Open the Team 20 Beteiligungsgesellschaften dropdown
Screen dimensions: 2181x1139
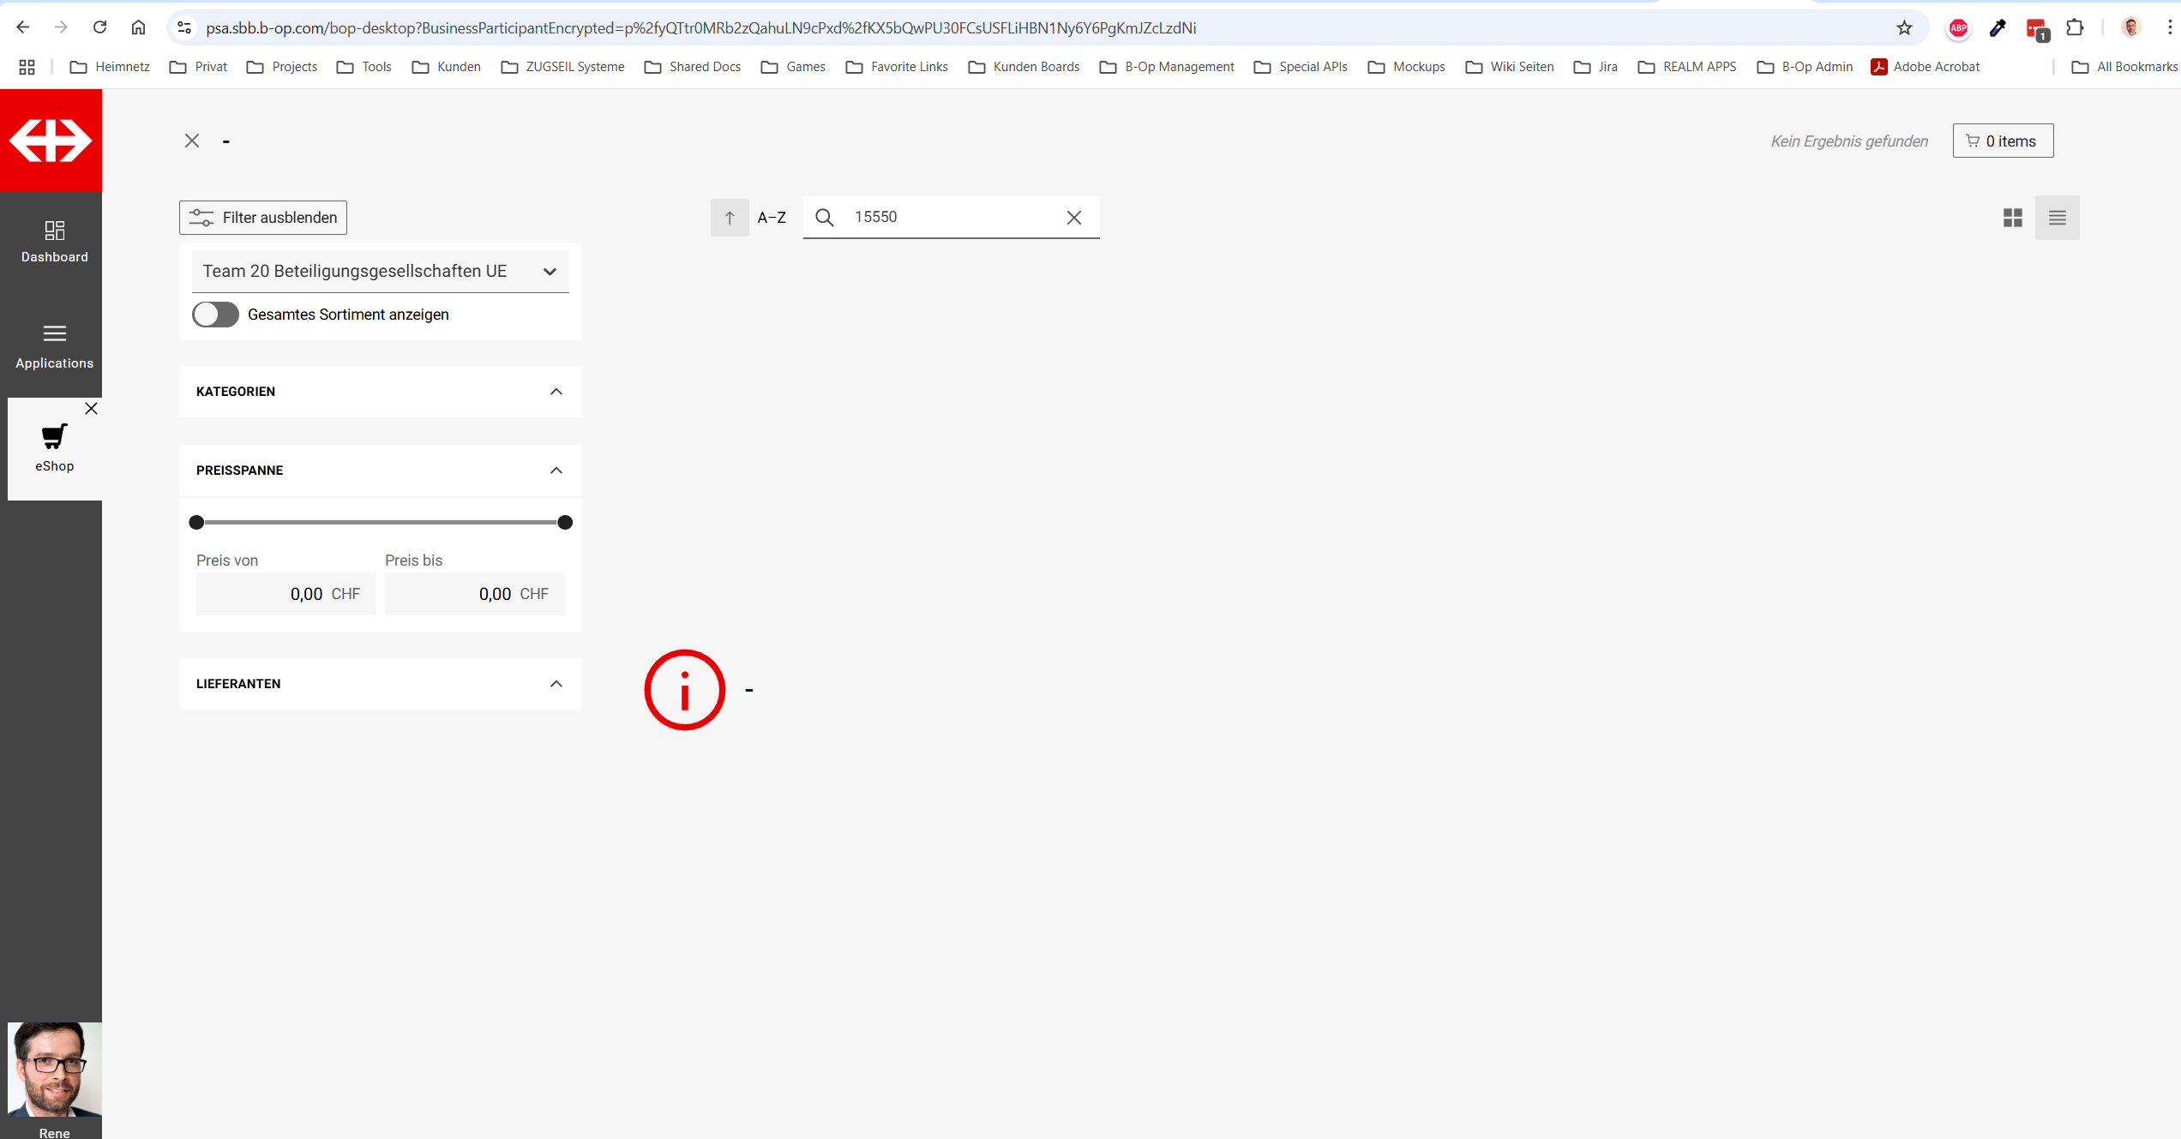(x=380, y=272)
